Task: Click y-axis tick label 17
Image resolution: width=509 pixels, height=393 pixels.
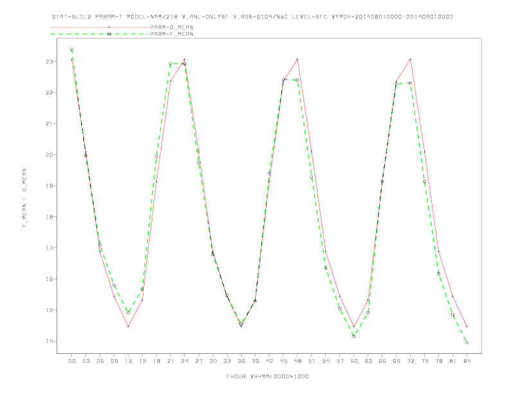Action: pos(49,248)
